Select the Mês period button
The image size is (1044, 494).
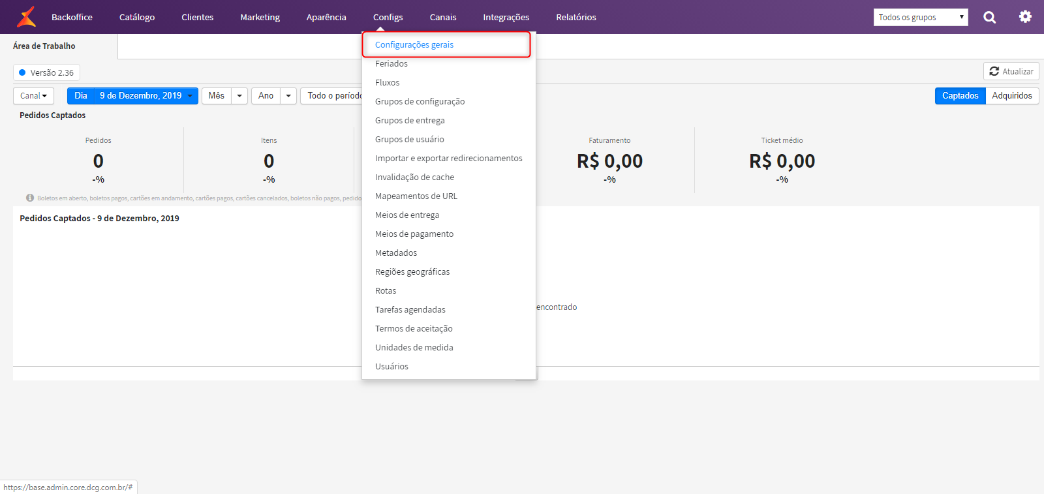click(x=217, y=96)
